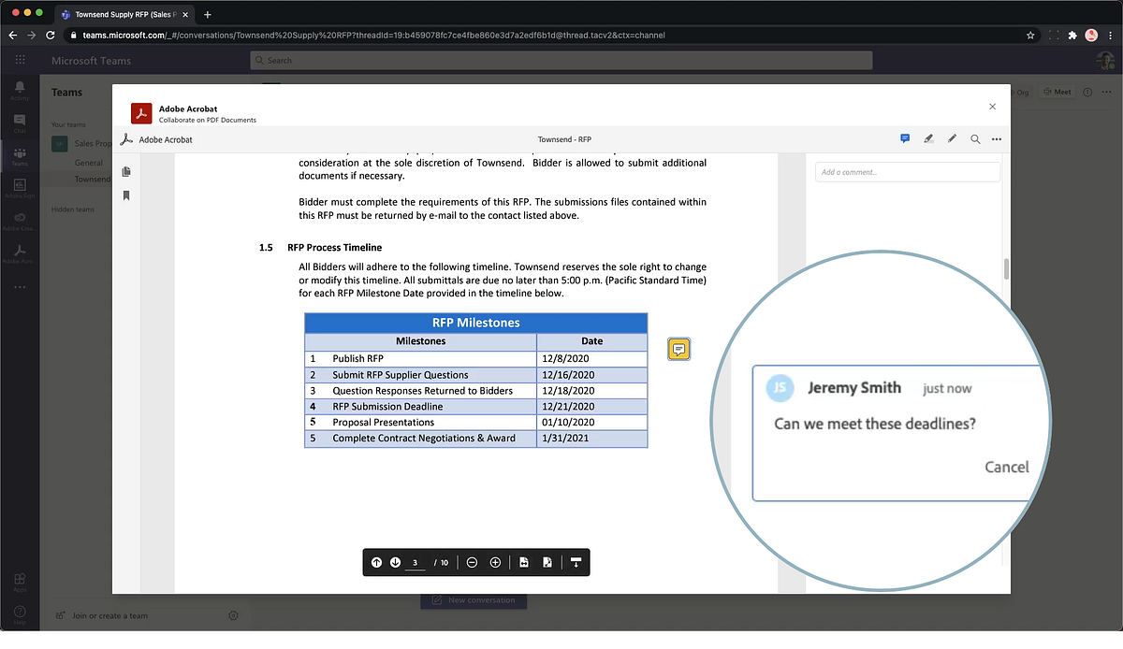The image size is (1123, 649).
Task: Click the 'RFP Milestones' table header
Action: 476,323
